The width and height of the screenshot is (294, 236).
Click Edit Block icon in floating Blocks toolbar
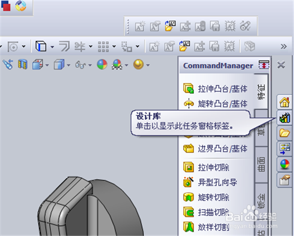(x=155, y=26)
